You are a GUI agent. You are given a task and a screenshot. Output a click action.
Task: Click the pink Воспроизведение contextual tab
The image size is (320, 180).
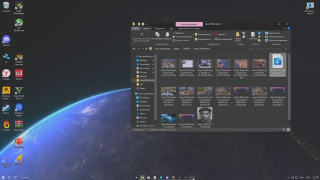(x=189, y=24)
